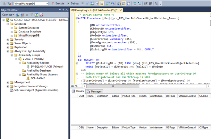This screenshot has width=211, height=139.
Task: Expand Integration Services Catalogs folder
Action: click(x=8, y=86)
